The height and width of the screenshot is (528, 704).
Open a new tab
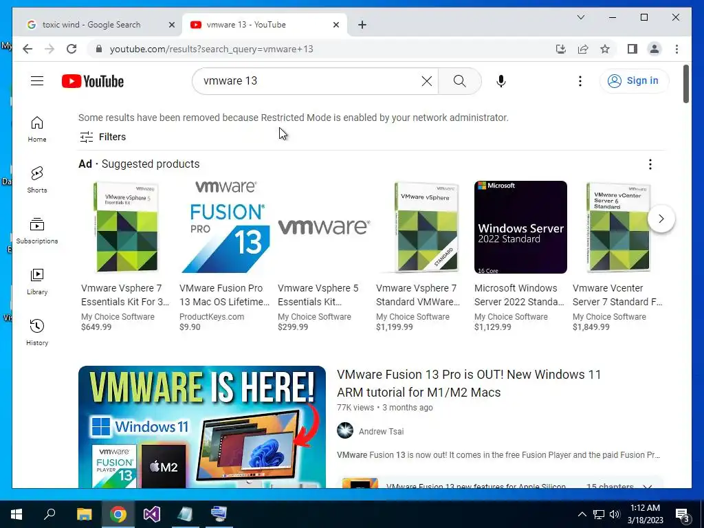tap(362, 25)
